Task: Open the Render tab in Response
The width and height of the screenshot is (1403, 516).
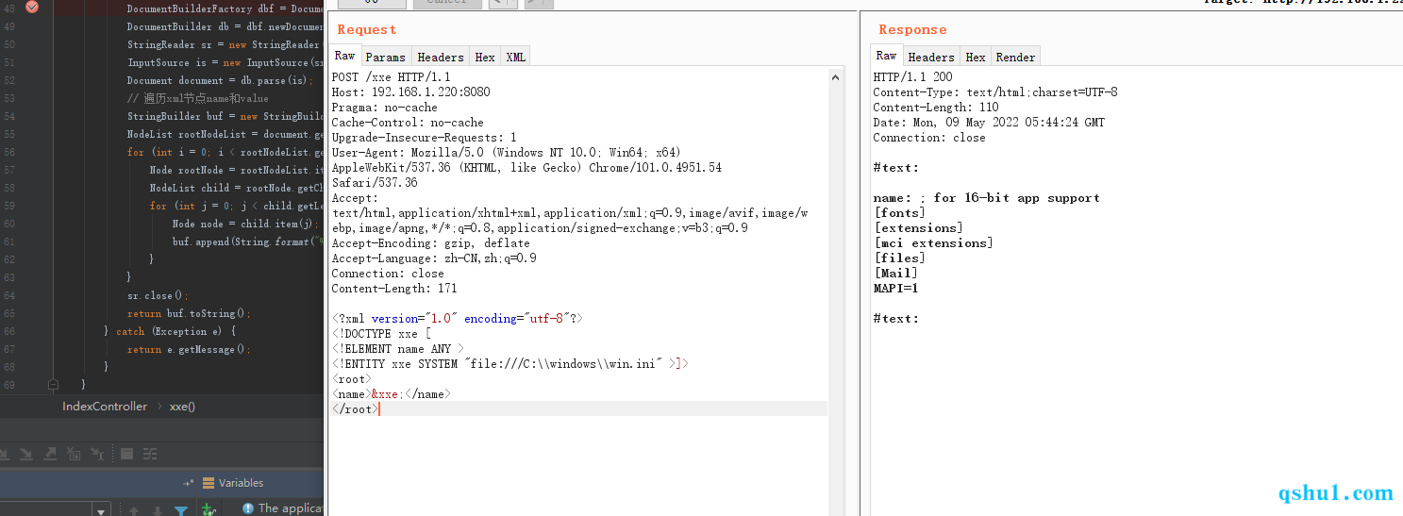Action: point(1016,57)
